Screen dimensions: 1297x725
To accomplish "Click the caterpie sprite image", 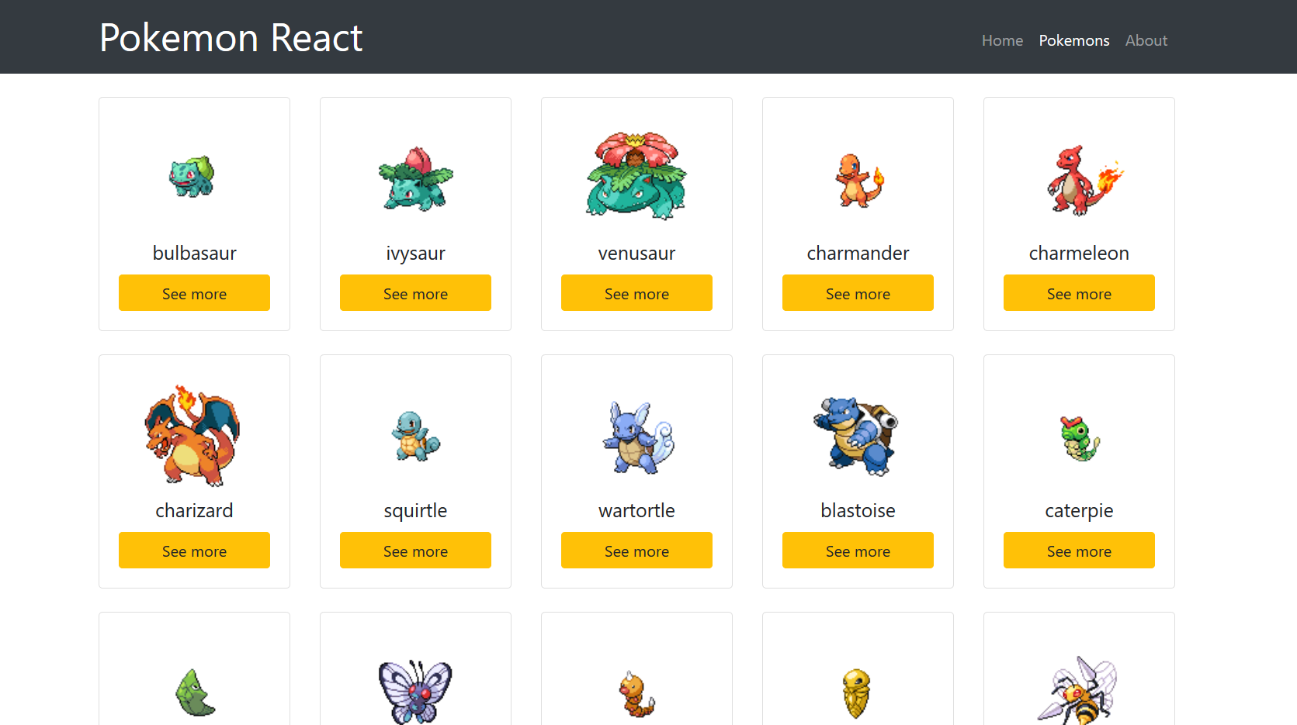I will pyautogui.click(x=1080, y=438).
